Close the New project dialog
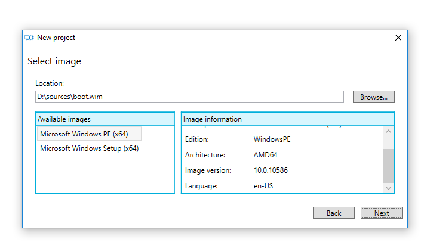 tap(398, 38)
